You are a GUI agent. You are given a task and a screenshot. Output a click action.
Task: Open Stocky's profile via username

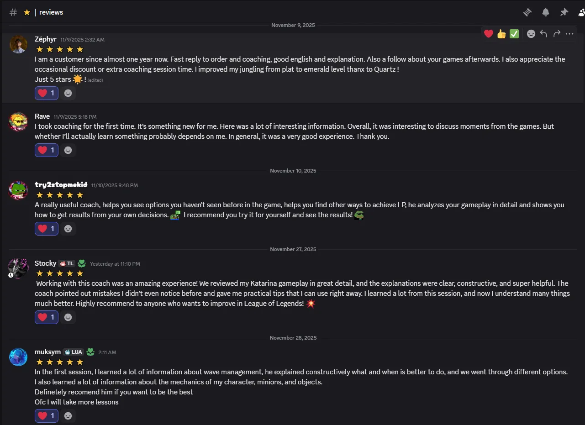point(45,263)
